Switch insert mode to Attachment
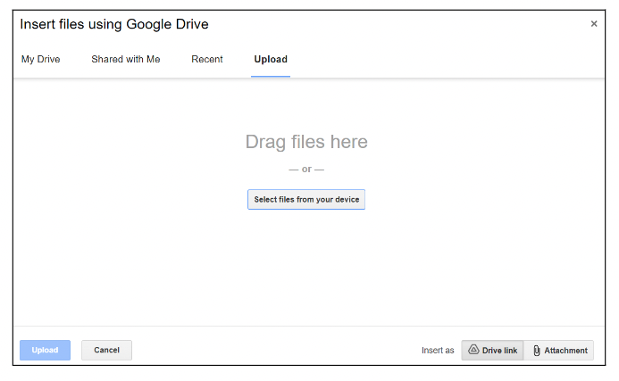Image resolution: width=619 pixels, height=381 pixels. [x=559, y=351]
